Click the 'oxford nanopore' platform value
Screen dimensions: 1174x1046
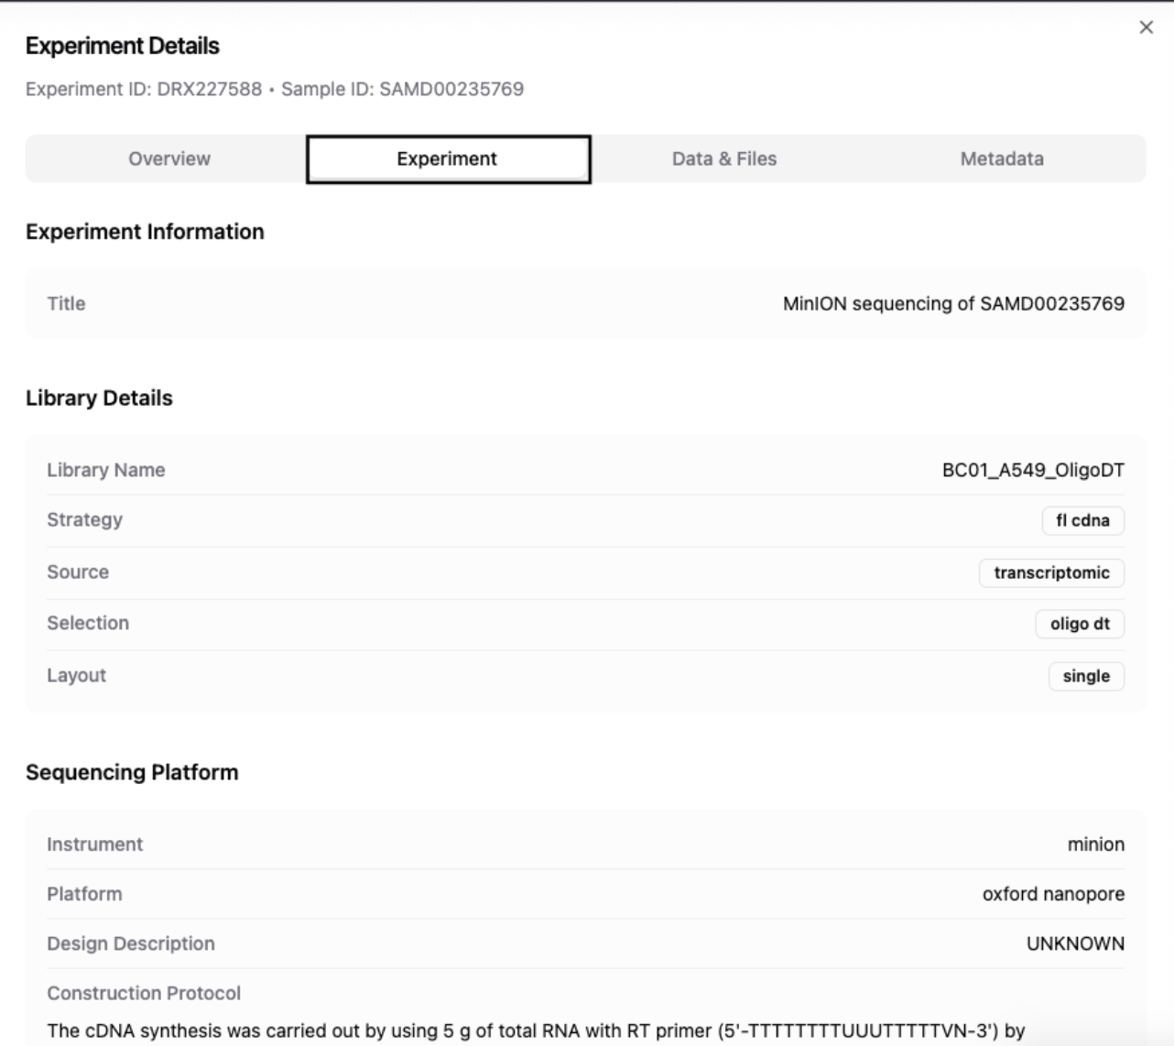pos(1053,894)
